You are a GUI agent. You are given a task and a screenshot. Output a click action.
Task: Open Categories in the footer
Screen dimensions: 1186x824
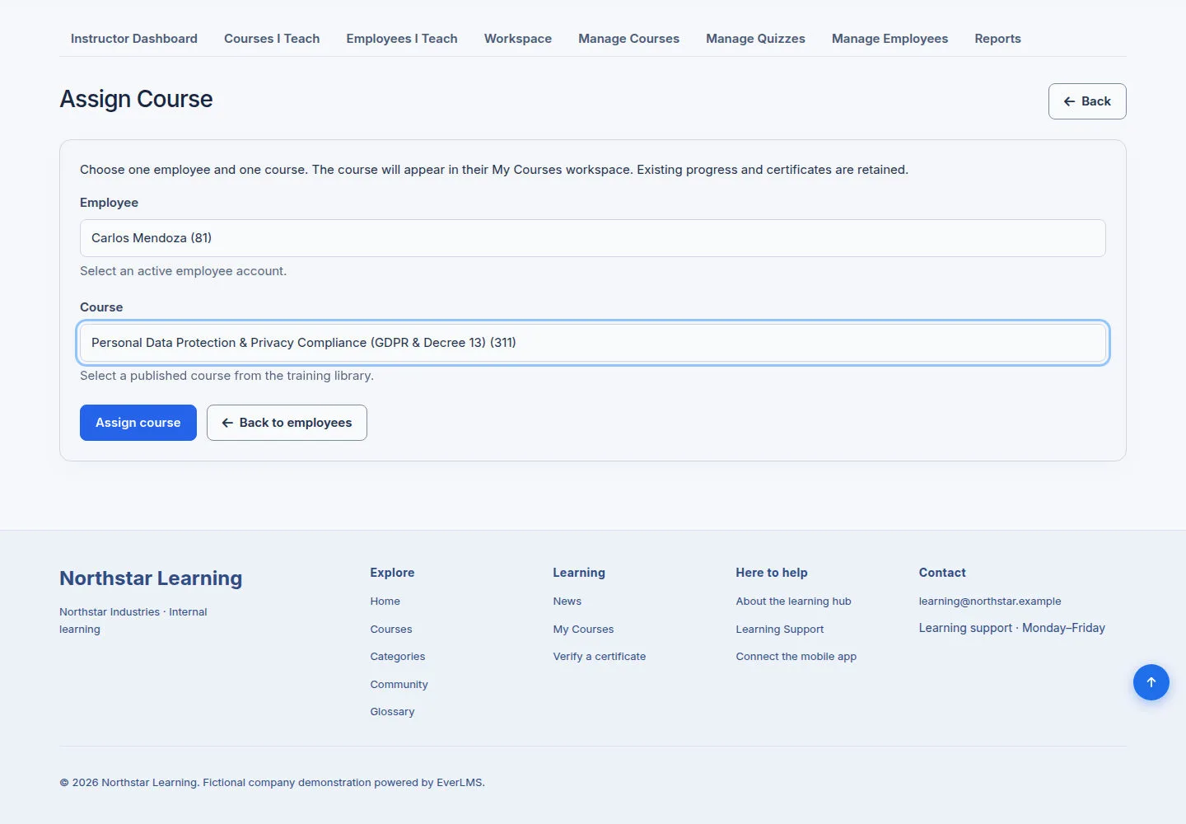(398, 657)
